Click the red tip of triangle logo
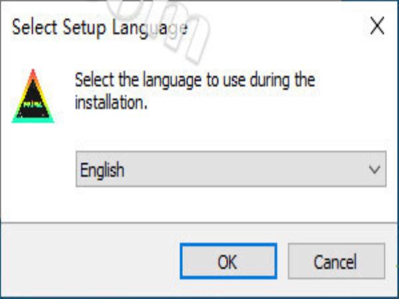Screen dimensions: 399x299 (33, 74)
